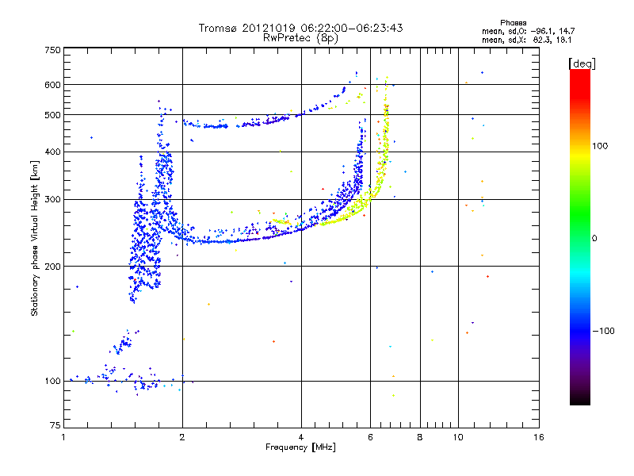Click the x-axis label "4"
The height and width of the screenshot is (476, 634).
click(x=301, y=437)
